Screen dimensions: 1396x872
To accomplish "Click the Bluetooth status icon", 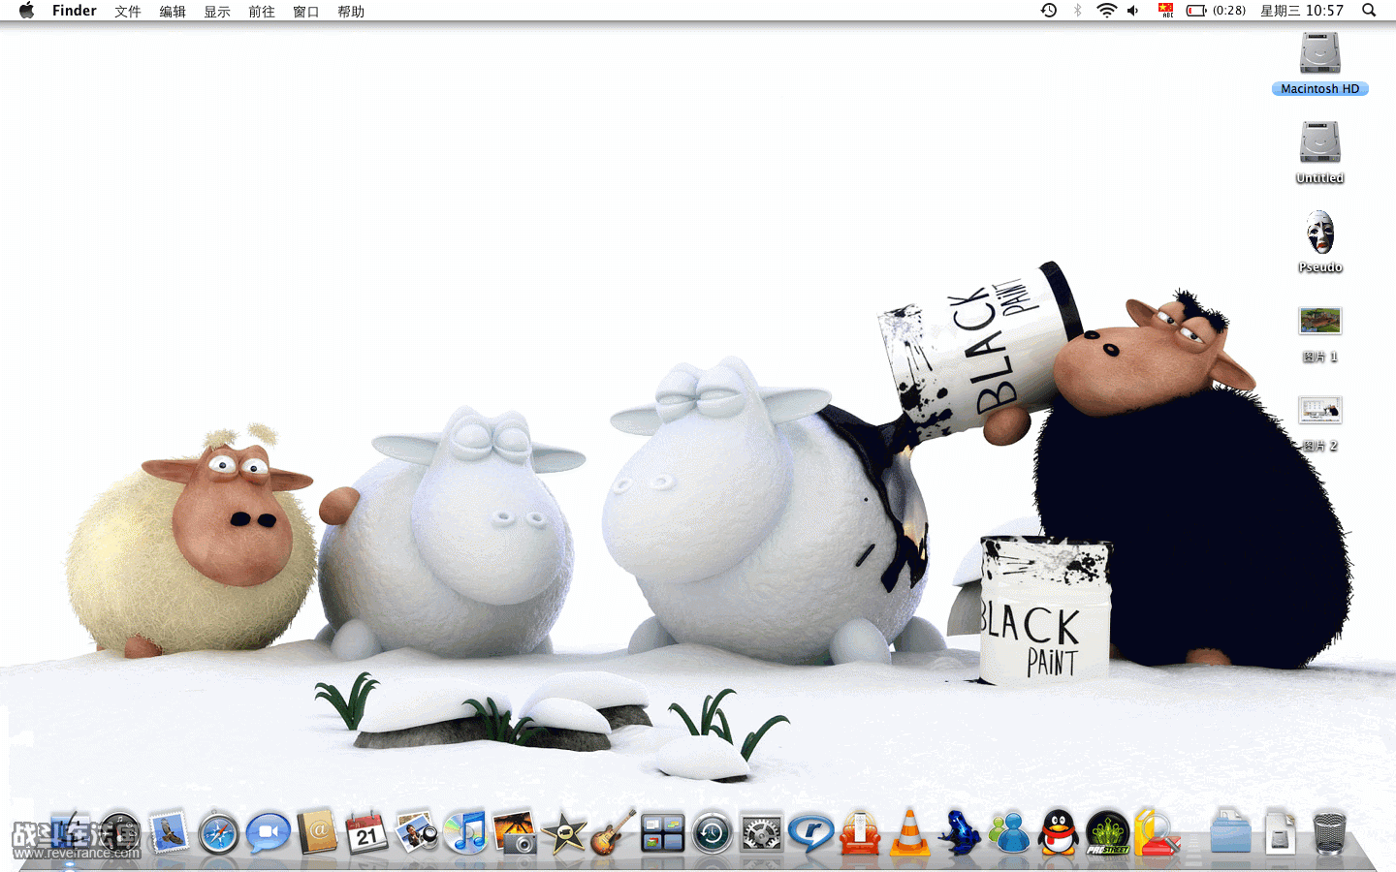I will pos(1077,11).
